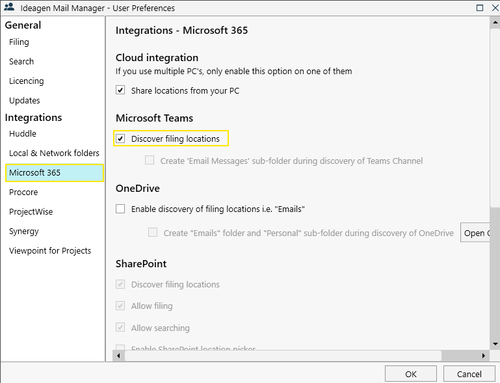Select the Huddle integration
500x383 pixels.
tap(23, 134)
